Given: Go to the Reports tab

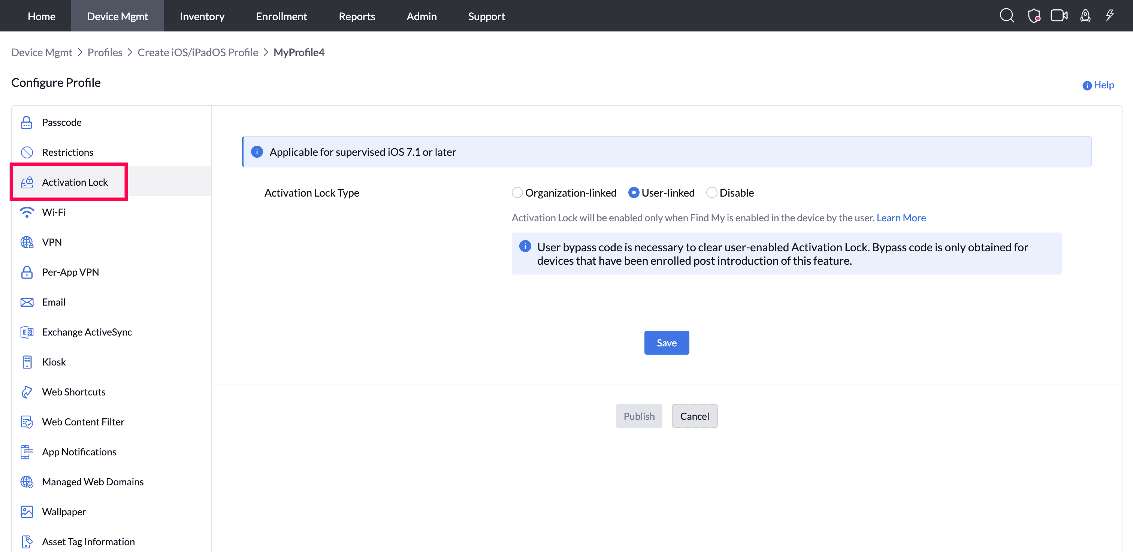Looking at the screenshot, I should (357, 16).
